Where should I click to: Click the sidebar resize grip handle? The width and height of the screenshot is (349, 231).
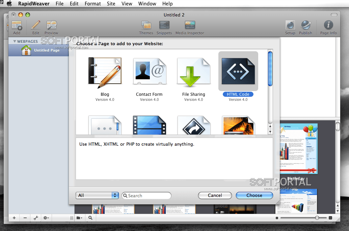[72, 218]
